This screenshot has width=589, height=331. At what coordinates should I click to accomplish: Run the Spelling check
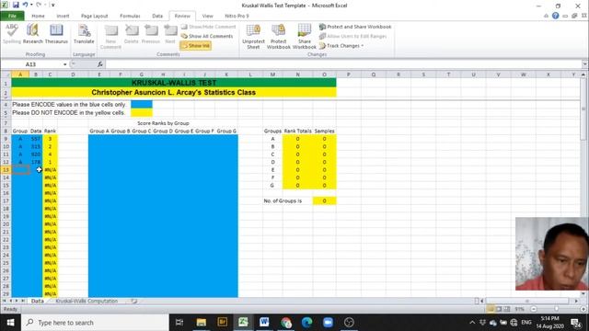point(12,34)
